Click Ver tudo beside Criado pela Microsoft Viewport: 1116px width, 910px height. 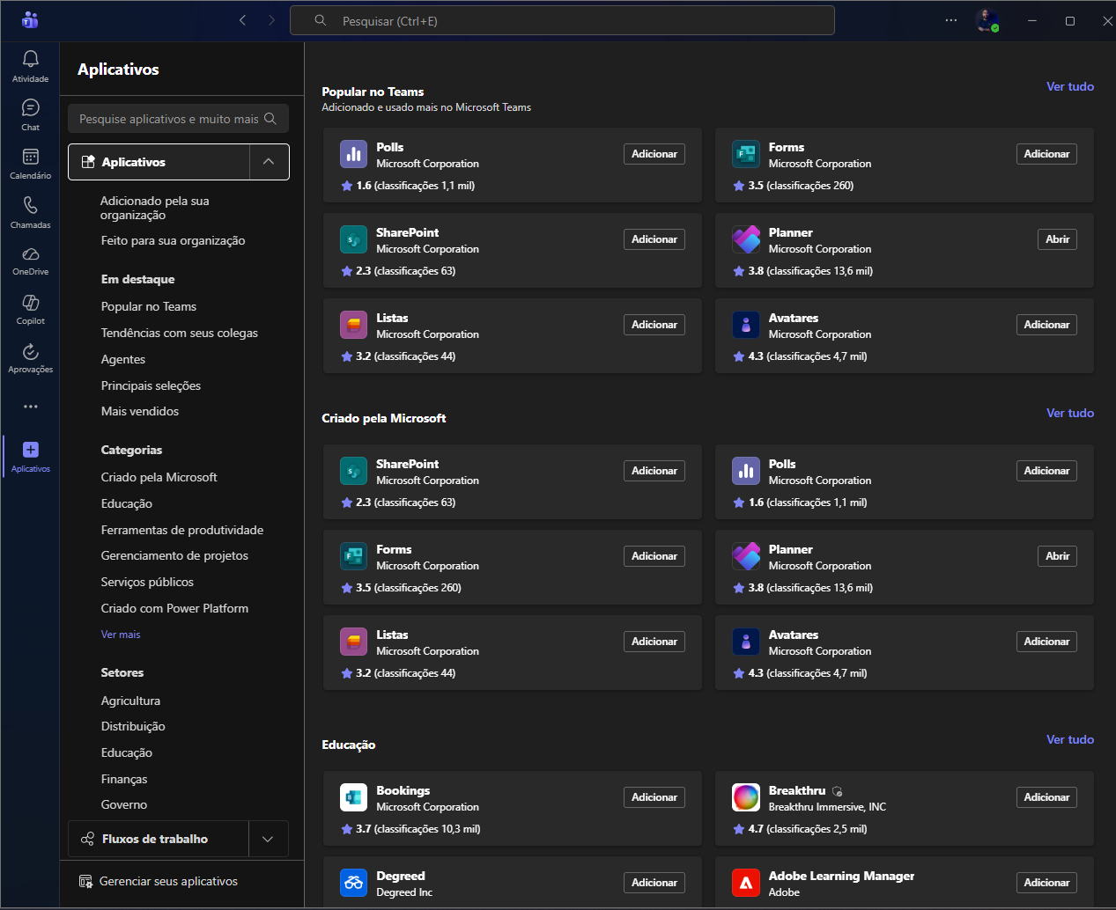[1069, 413]
